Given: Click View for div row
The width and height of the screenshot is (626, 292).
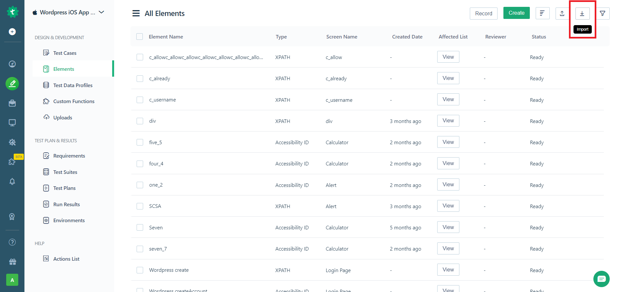Looking at the screenshot, I should point(448,121).
